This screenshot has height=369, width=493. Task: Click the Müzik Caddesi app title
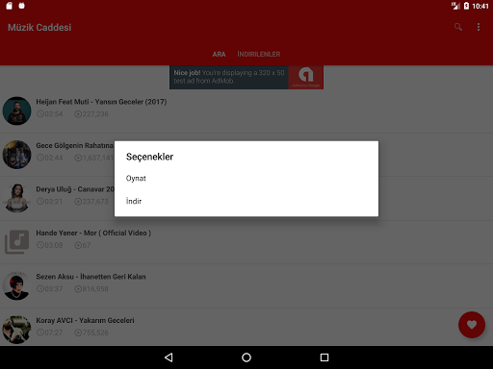coord(39,28)
